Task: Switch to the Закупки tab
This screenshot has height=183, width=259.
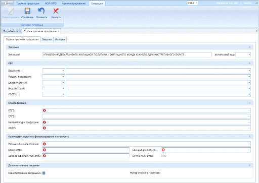Action: (x=47, y=39)
